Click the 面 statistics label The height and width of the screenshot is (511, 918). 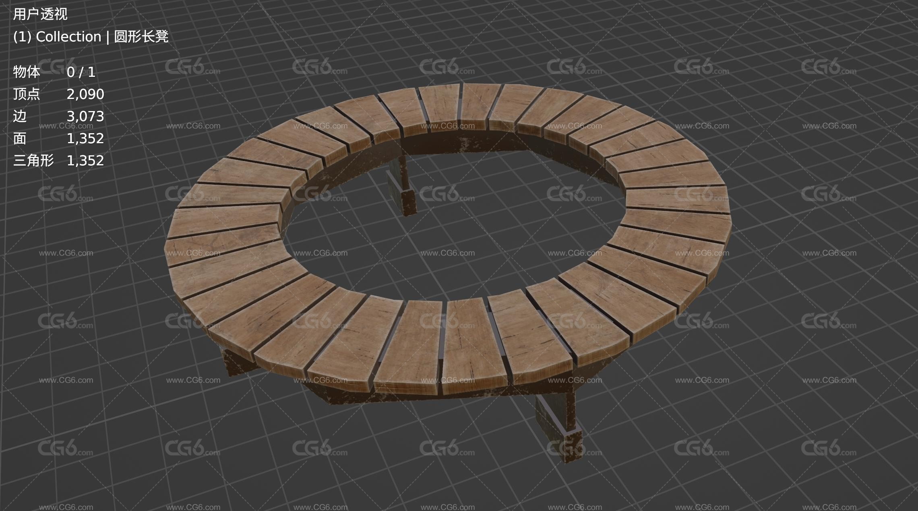click(20, 138)
